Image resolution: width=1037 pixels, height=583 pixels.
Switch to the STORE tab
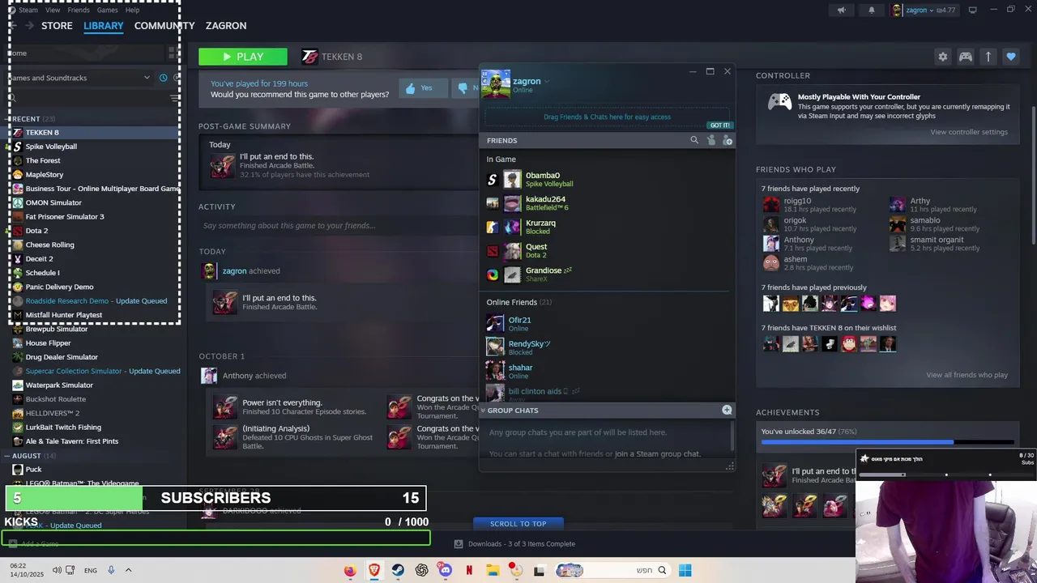pos(57,26)
